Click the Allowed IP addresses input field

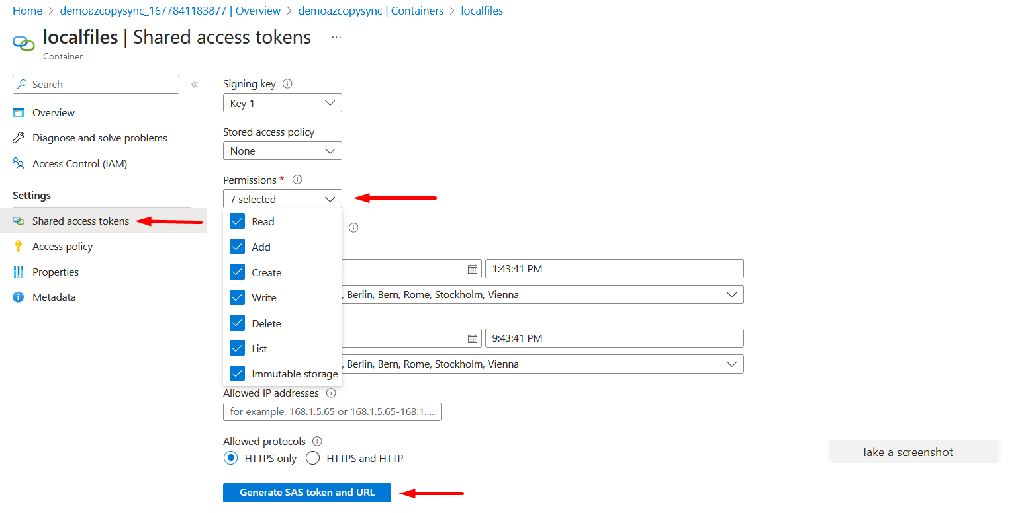[332, 411]
